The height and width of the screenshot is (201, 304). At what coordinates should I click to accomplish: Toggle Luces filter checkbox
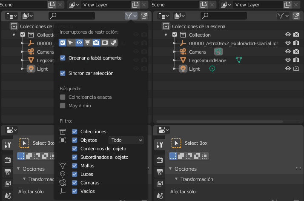[75, 174]
